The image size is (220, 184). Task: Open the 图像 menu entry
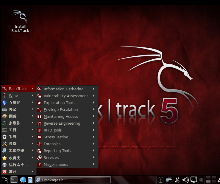click(x=19, y=116)
